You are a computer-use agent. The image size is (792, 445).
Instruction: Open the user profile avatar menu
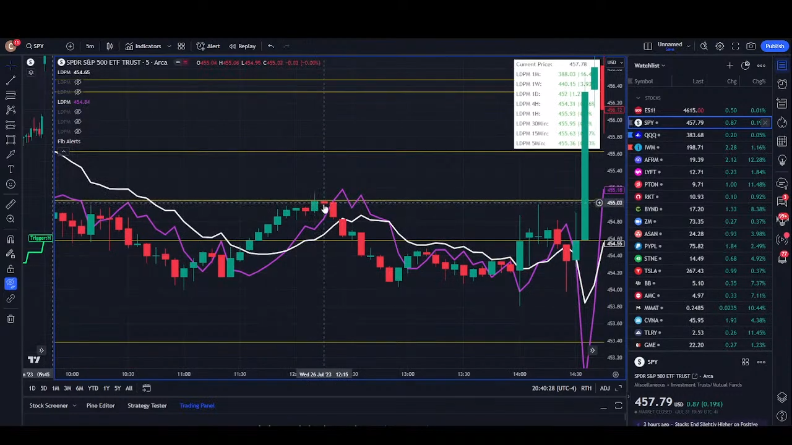tap(11, 46)
